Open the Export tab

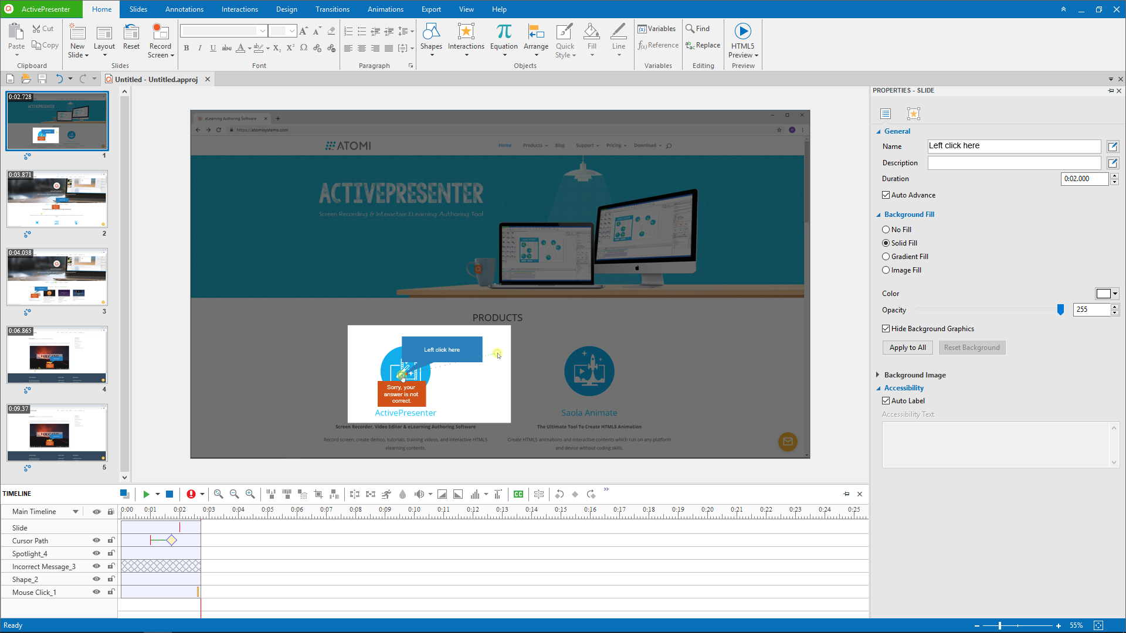coord(431,9)
